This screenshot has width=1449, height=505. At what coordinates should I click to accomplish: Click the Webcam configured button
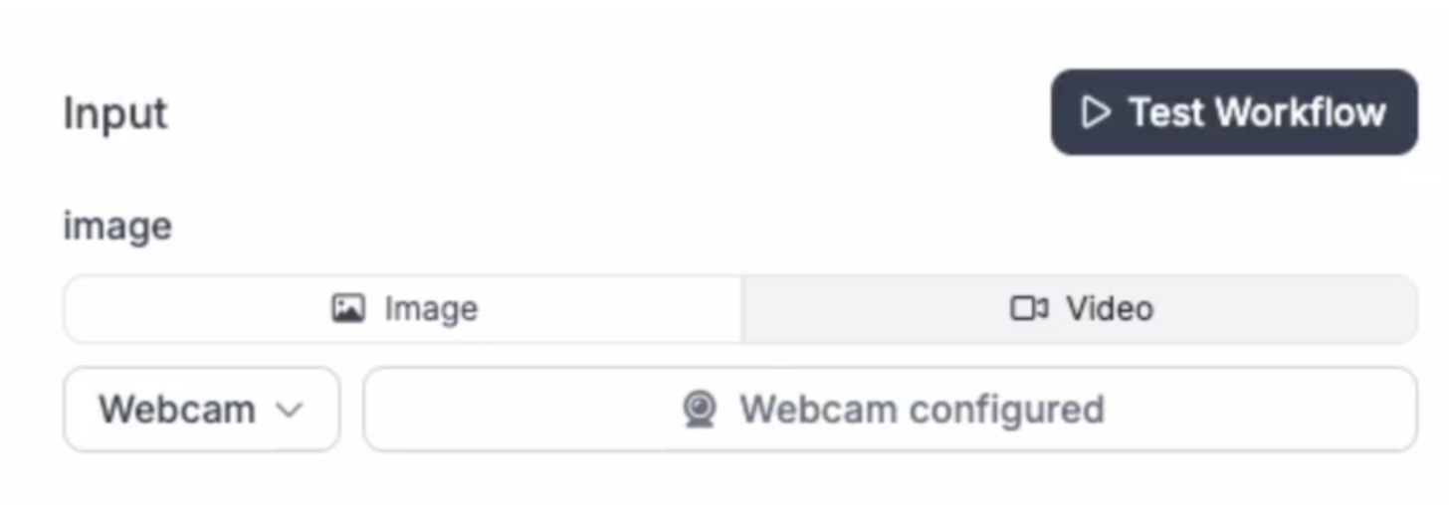(890, 409)
